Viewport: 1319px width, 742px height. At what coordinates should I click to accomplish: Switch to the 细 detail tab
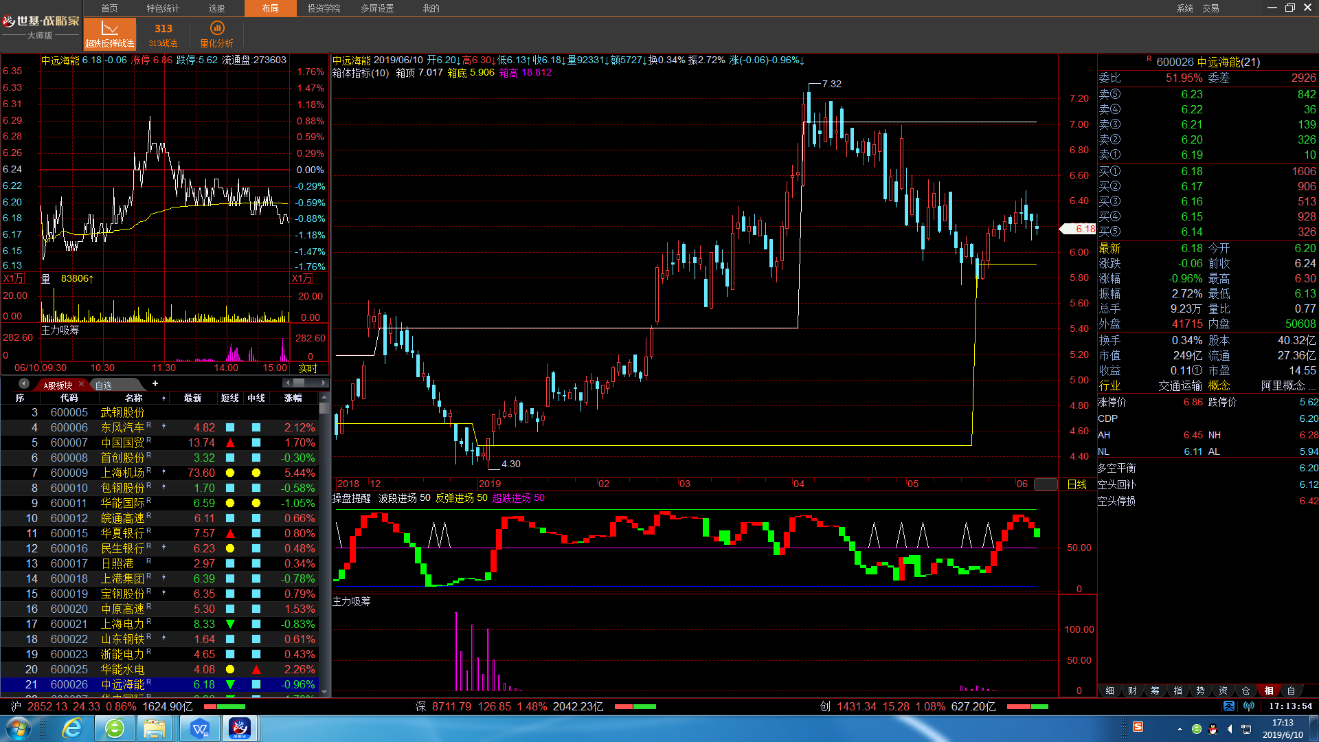1109,690
